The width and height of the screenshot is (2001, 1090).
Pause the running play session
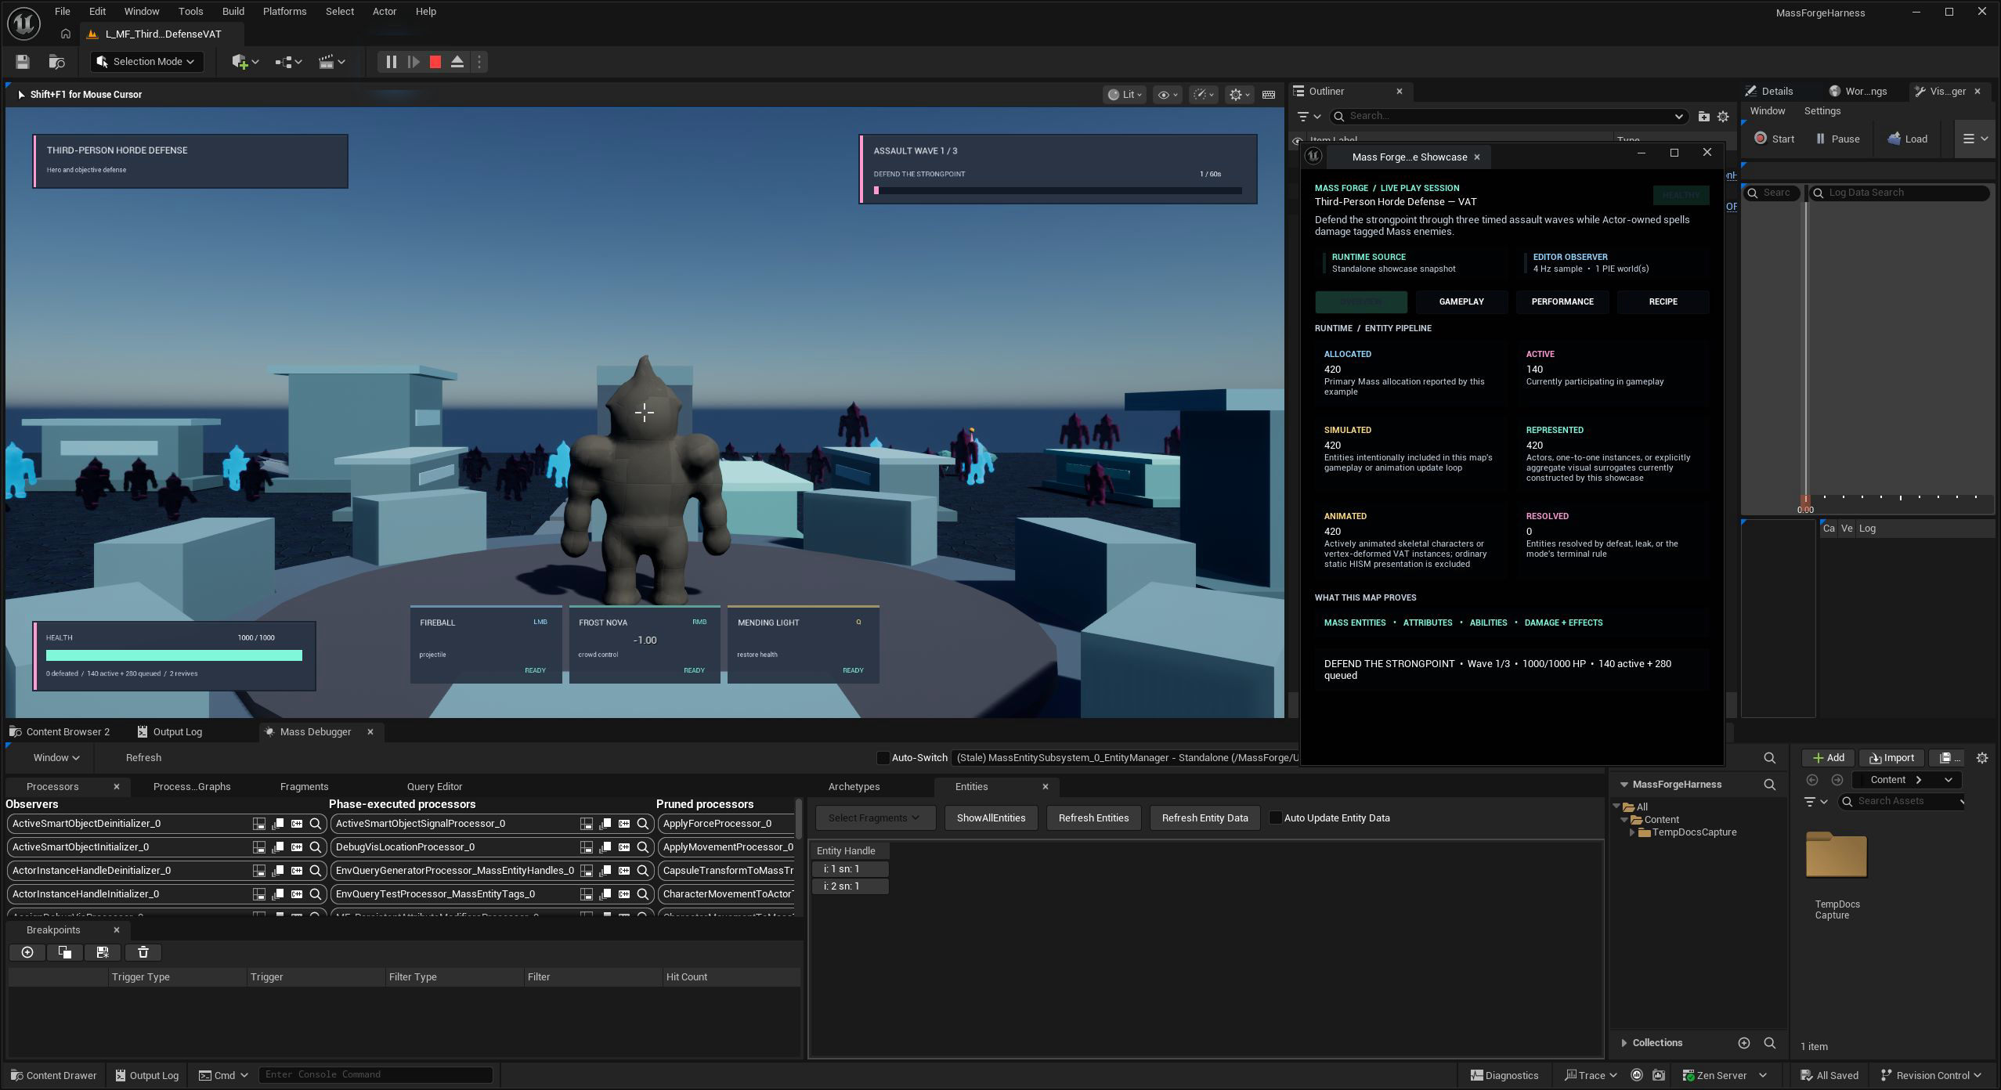[x=391, y=62]
